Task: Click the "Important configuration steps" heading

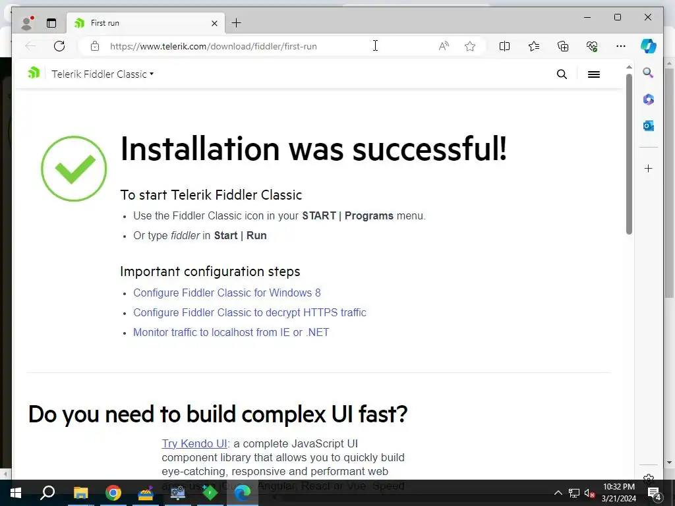Action: 210,271
